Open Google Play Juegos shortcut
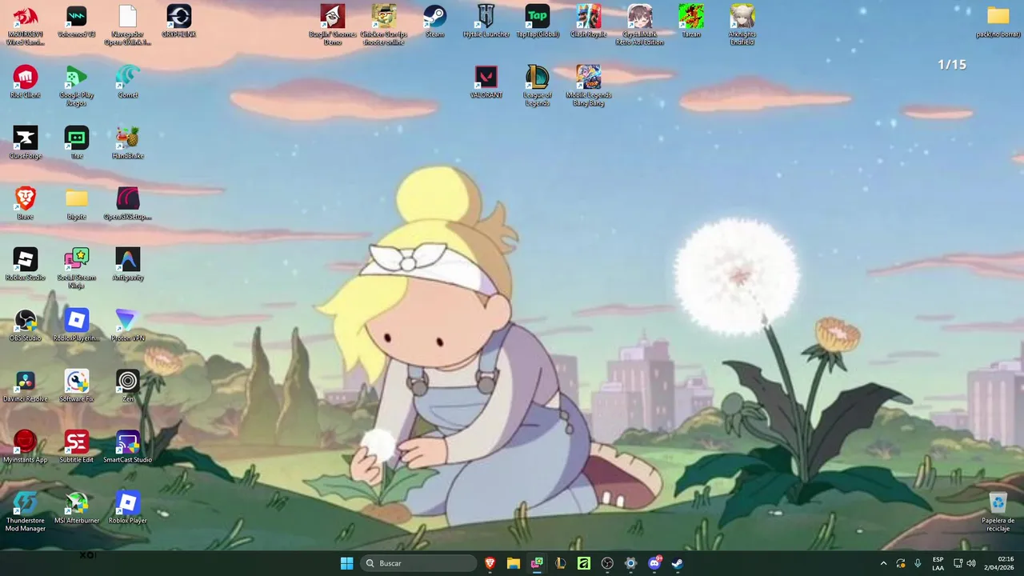Image resolution: width=1024 pixels, height=576 pixels. pos(77,86)
